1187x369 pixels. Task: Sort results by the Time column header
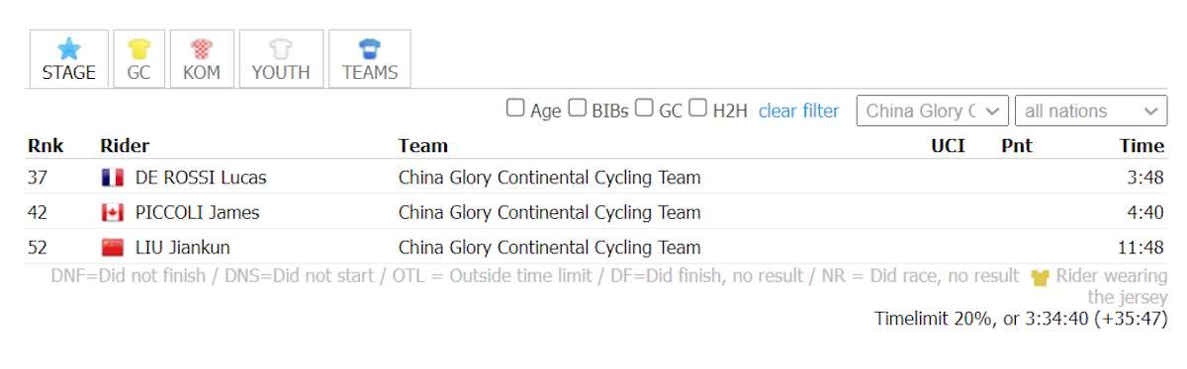[x=1141, y=146]
